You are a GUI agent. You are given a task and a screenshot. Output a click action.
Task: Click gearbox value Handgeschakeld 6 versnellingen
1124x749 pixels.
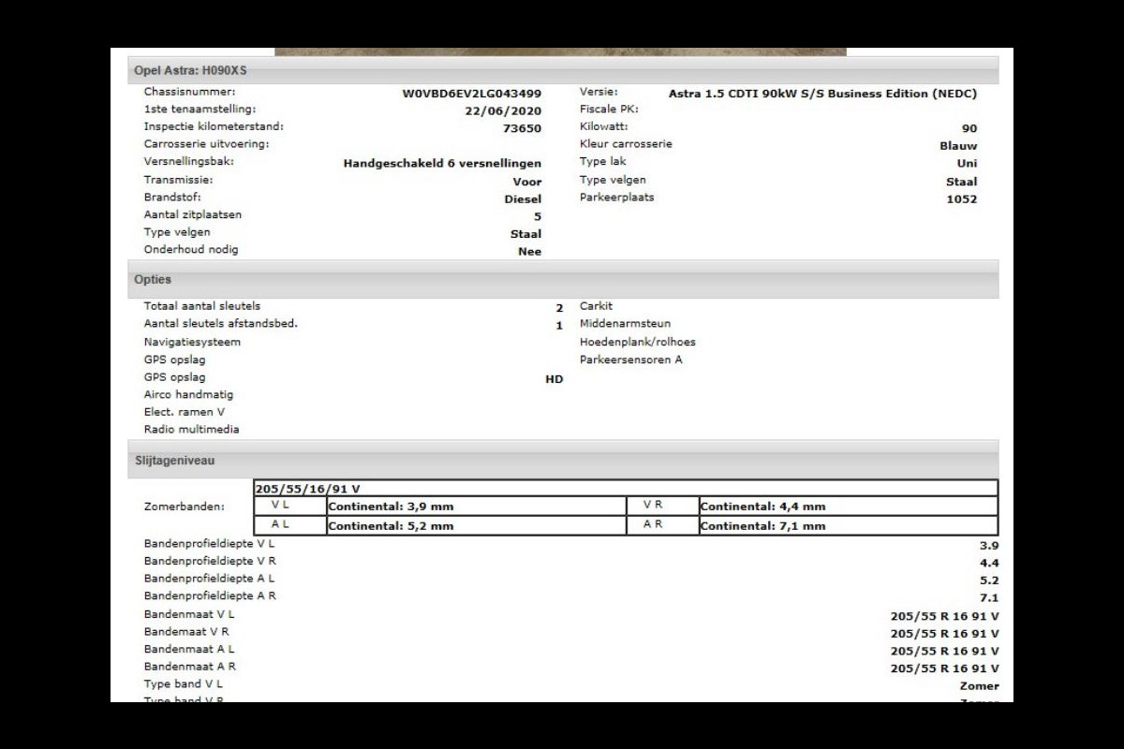click(x=442, y=164)
